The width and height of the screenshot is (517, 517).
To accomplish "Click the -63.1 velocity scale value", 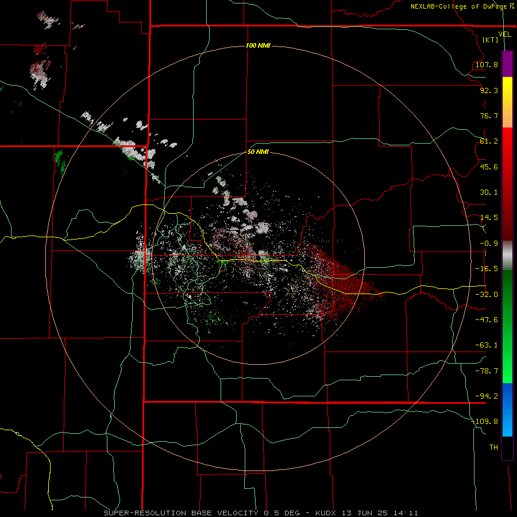I will click(x=487, y=345).
